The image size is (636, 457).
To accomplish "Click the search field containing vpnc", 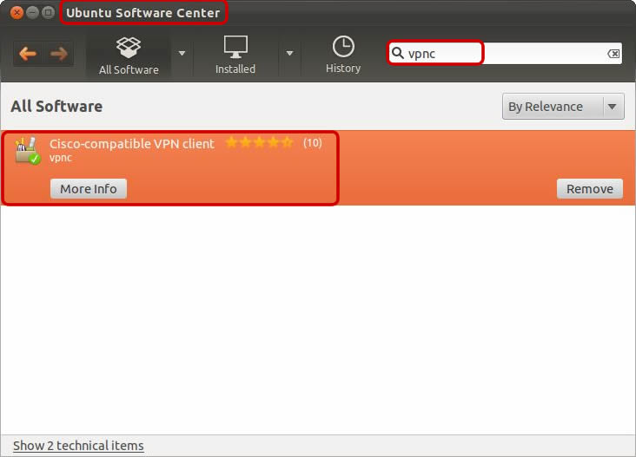I will (x=505, y=54).
